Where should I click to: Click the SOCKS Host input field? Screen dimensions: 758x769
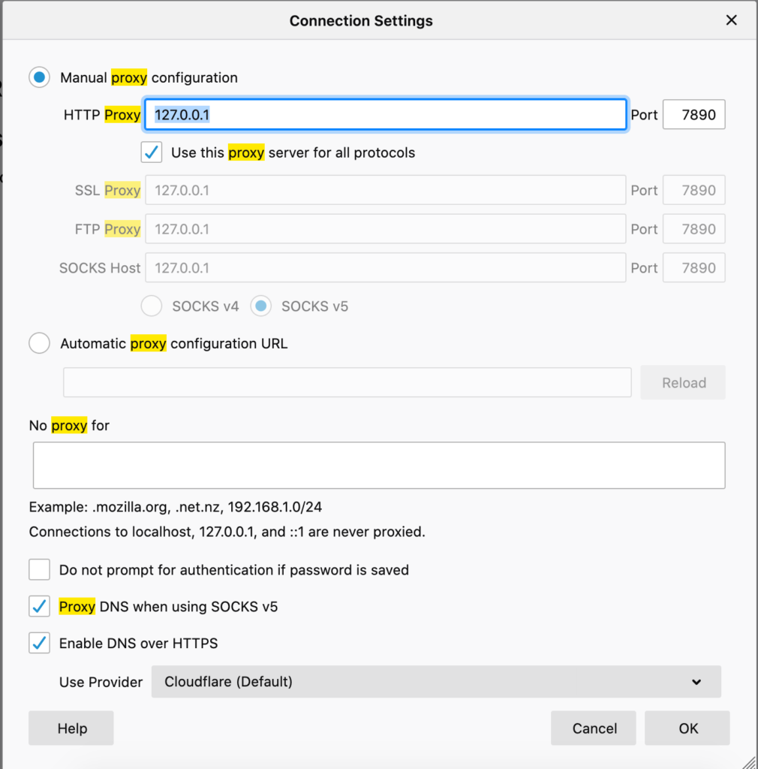[384, 268]
